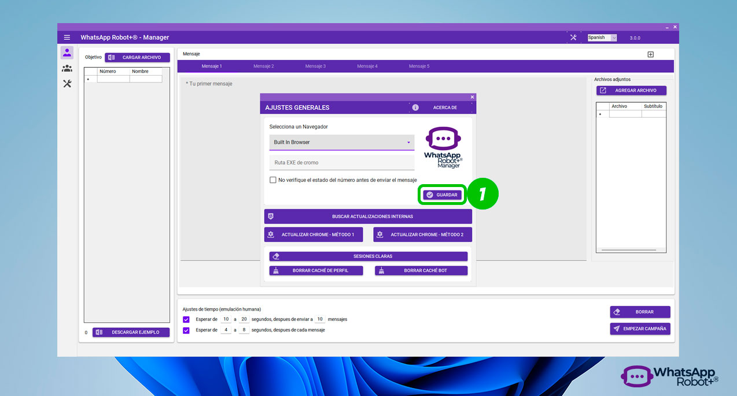Viewport: 737px width, 396px height.
Task: Select the single contact sidebar icon
Action: pyautogui.click(x=67, y=53)
